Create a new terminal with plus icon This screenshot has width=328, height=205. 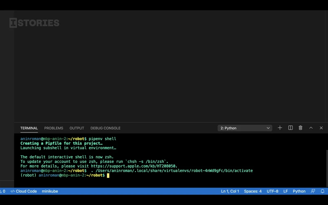point(280,128)
